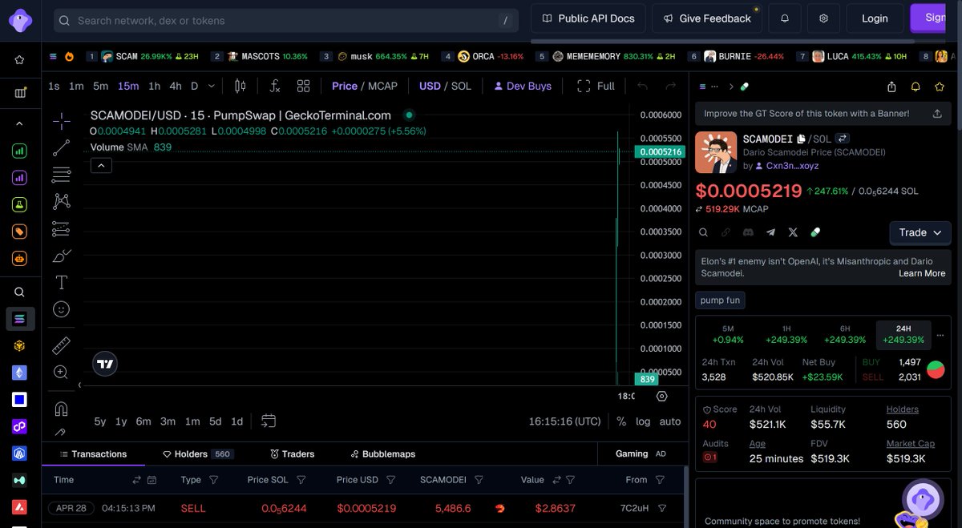This screenshot has width=962, height=528.
Task: Switch to the Holders tab
Action: coord(197,453)
